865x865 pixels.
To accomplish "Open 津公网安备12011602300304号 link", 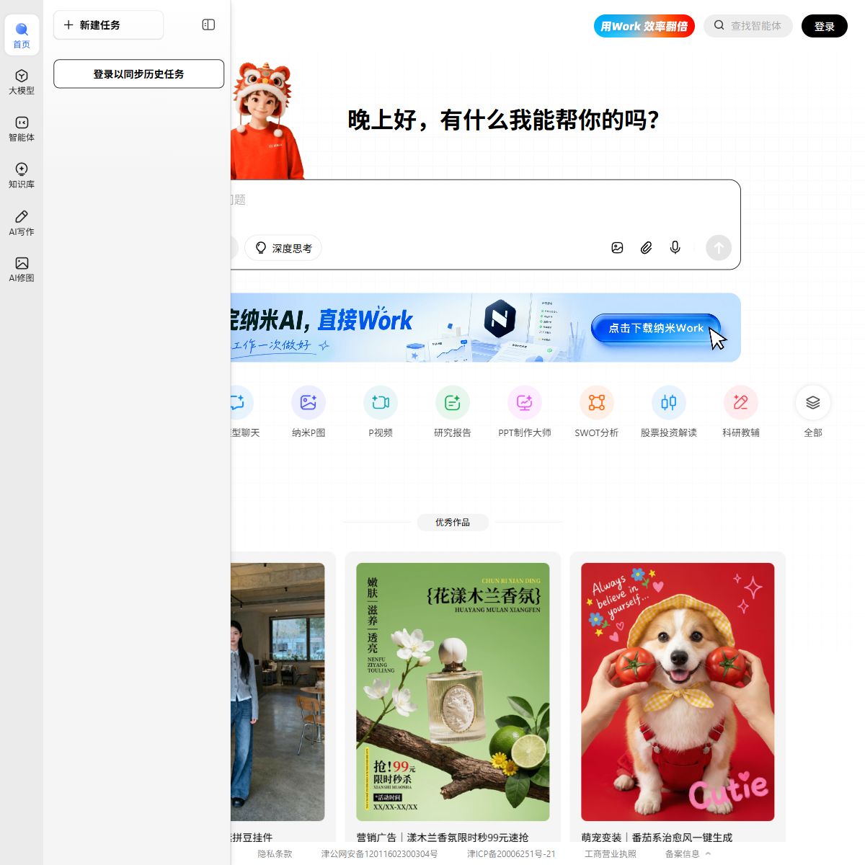I will point(379,853).
